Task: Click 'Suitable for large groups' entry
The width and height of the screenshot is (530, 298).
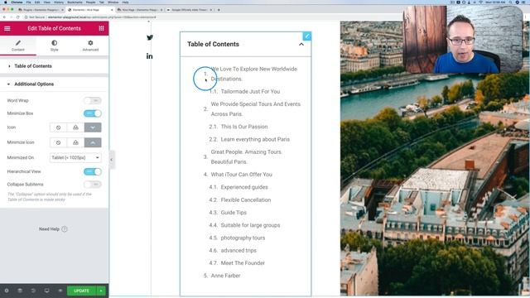Action: (x=250, y=225)
